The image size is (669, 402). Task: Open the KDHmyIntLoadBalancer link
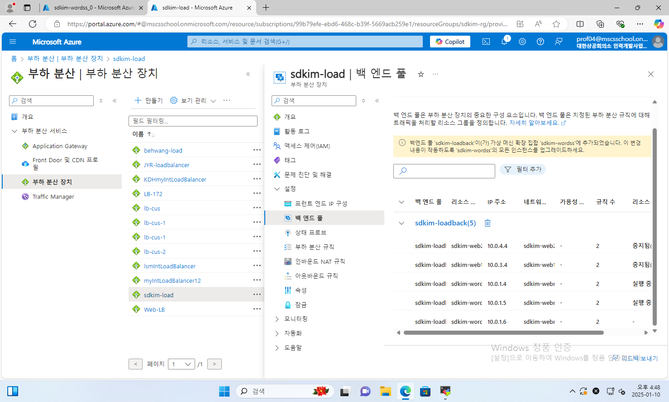[175, 179]
